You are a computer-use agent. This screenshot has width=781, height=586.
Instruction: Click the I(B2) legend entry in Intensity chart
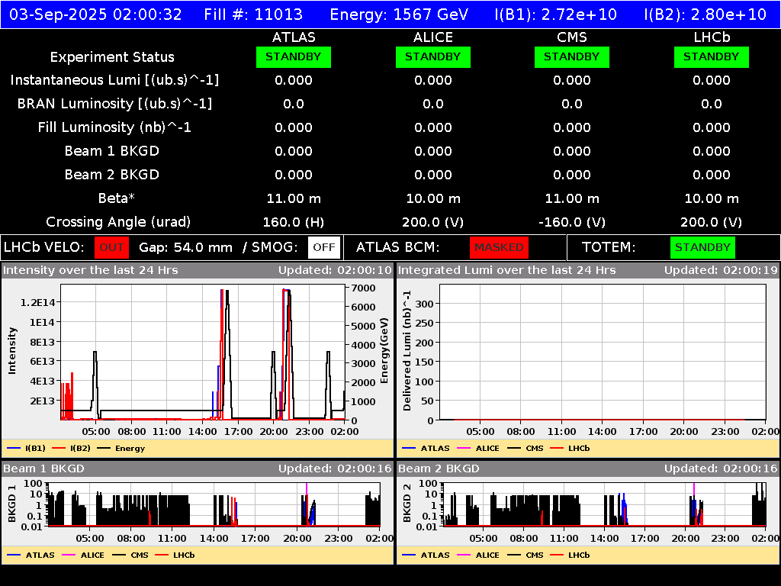click(x=71, y=449)
